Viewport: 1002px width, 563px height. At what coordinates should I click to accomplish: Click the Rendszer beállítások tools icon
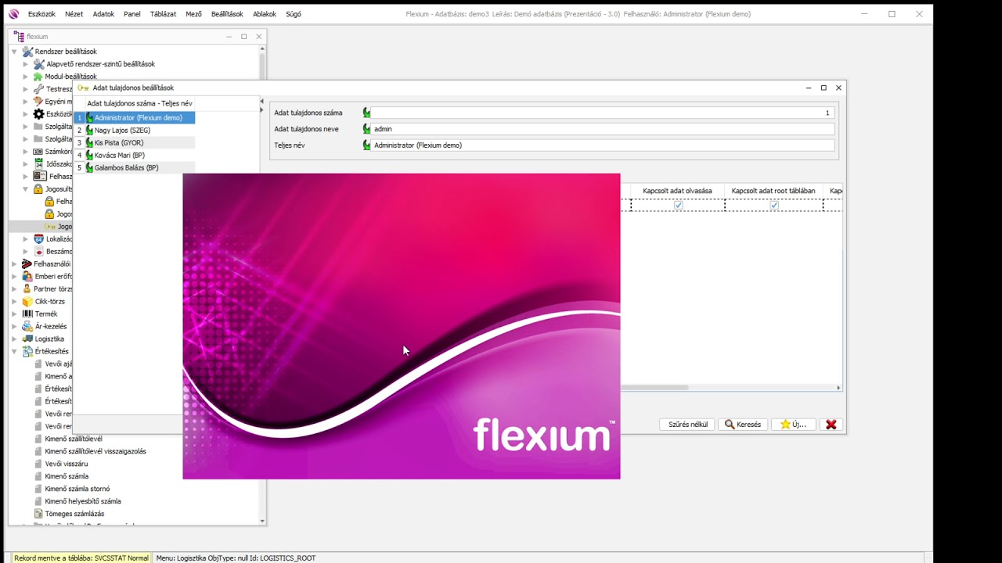pos(27,52)
